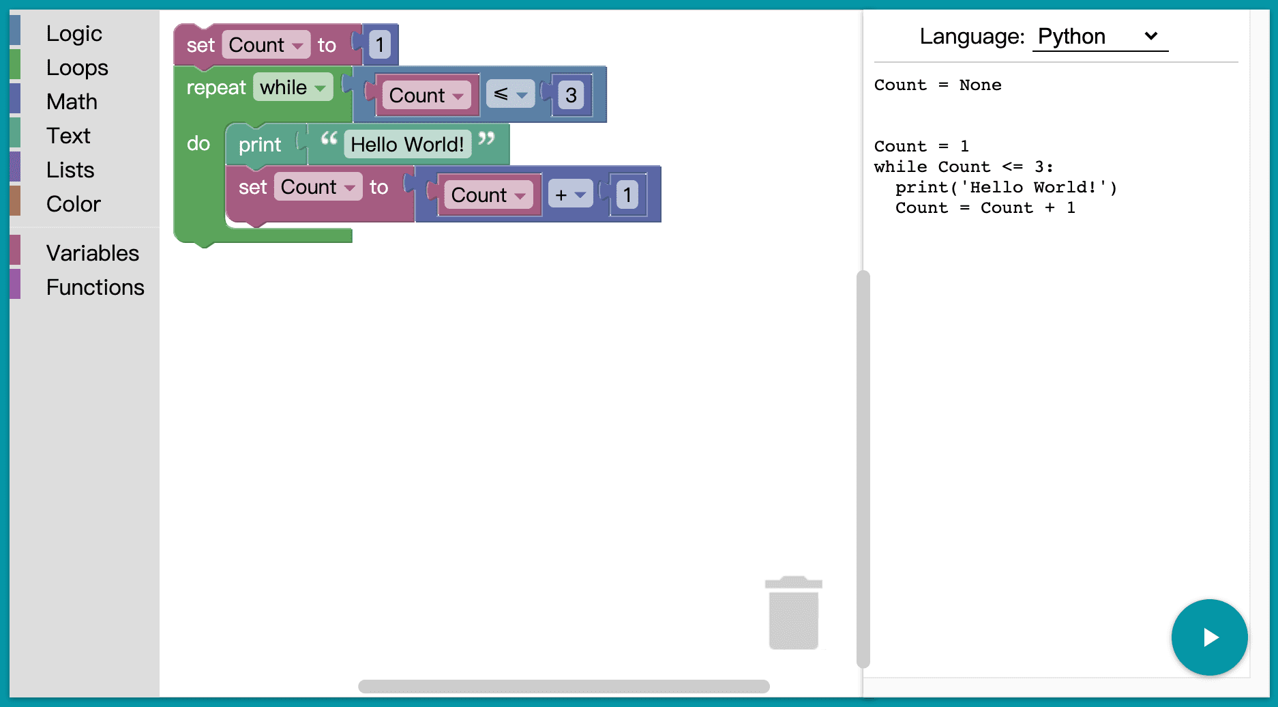Select the print block
The width and height of the screenshot is (1278, 707).
pyautogui.click(x=260, y=145)
